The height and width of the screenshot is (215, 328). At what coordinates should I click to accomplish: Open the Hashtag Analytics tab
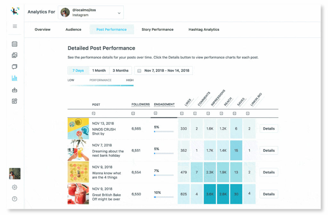pyautogui.click(x=204, y=29)
